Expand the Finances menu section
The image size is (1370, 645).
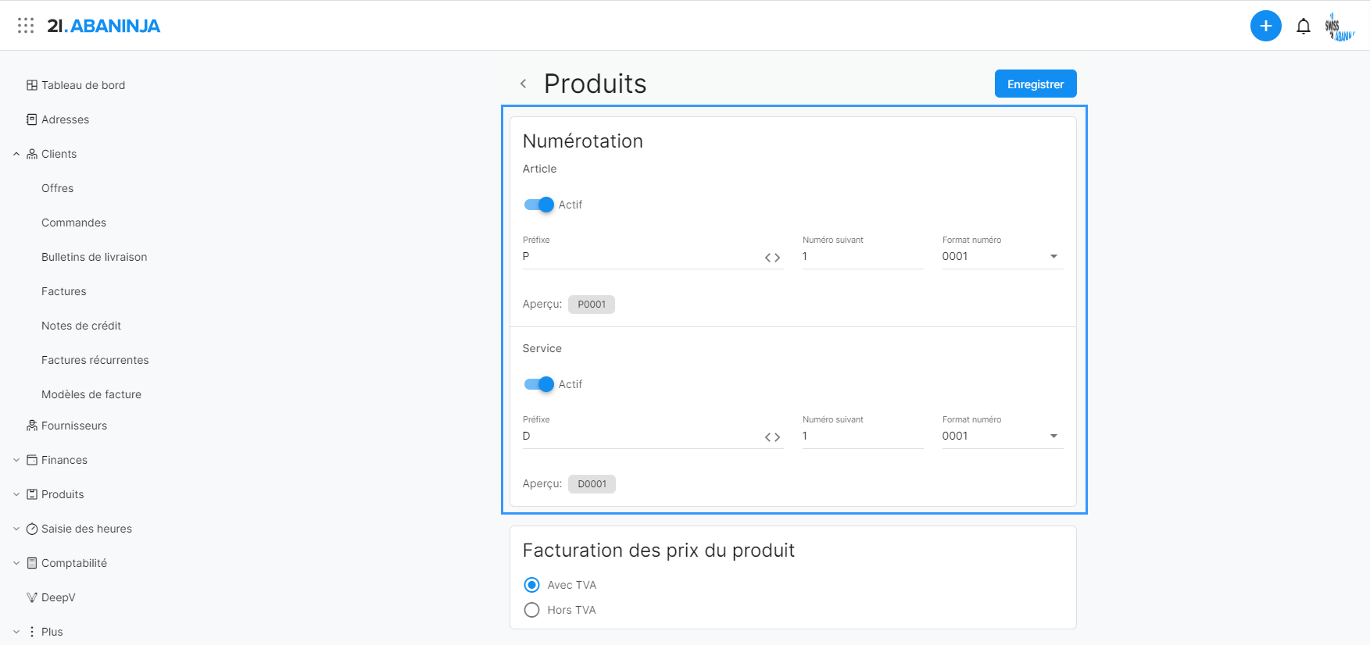click(x=16, y=460)
